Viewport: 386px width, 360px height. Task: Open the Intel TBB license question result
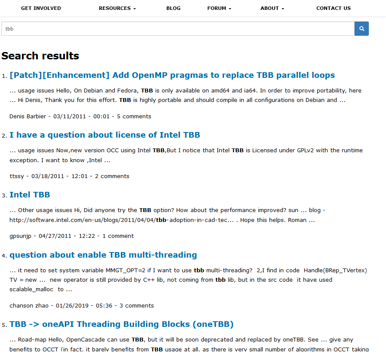point(104,135)
